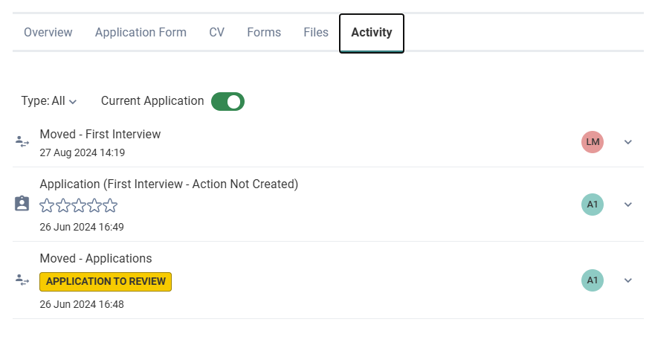The height and width of the screenshot is (354, 652).
Task: Click the '26 Jun 2024 16:48' timestamp
Action: 82,304
